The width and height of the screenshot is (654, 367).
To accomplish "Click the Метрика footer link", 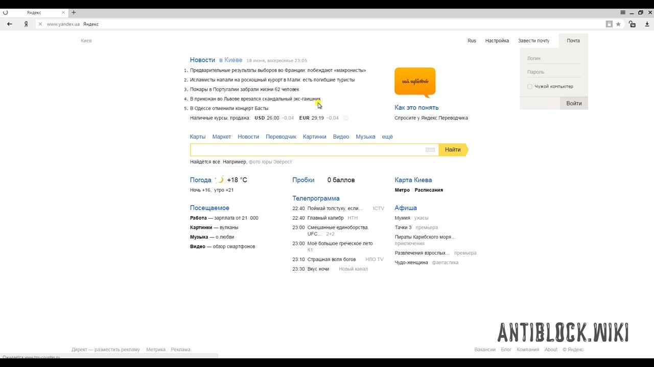I will click(x=156, y=350).
